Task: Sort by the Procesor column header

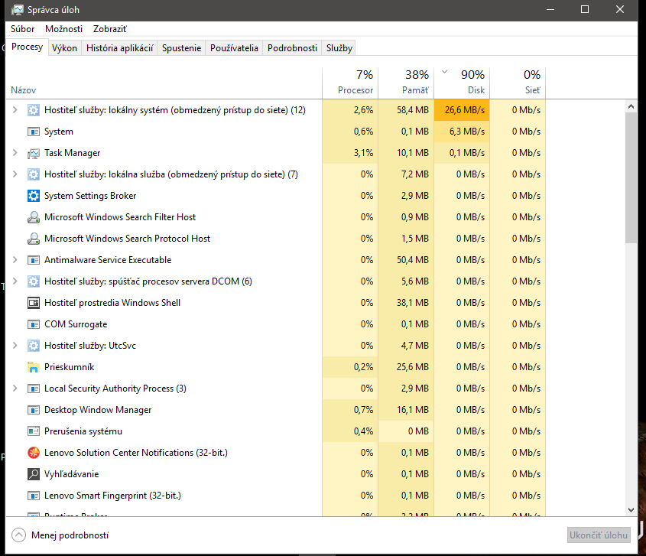Action: pos(350,83)
